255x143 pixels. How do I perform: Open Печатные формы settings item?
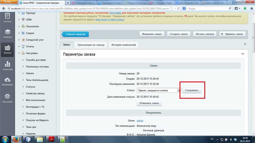pyautogui.click(x=35, y=113)
